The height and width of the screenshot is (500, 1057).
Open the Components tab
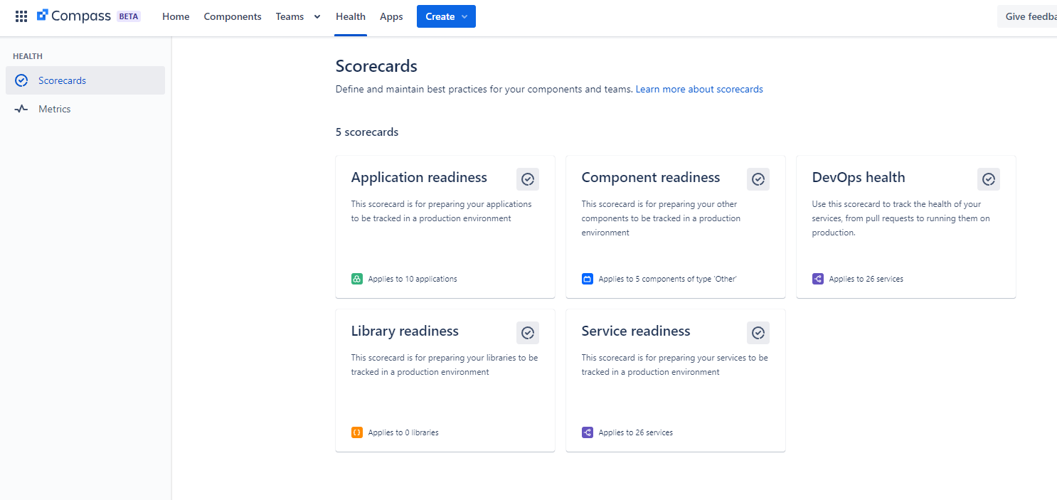click(x=233, y=16)
